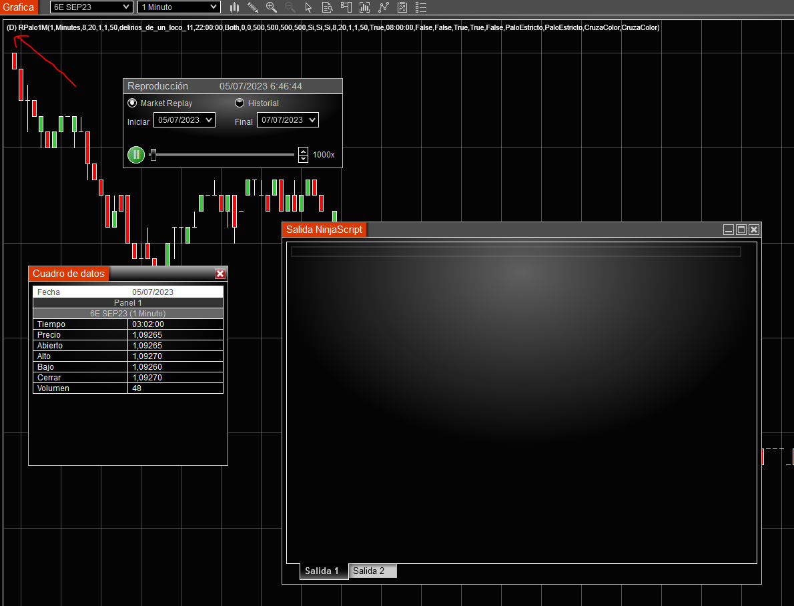The image size is (794, 606).
Task: Click the Bajo value 1,09260
Action: 147,367
